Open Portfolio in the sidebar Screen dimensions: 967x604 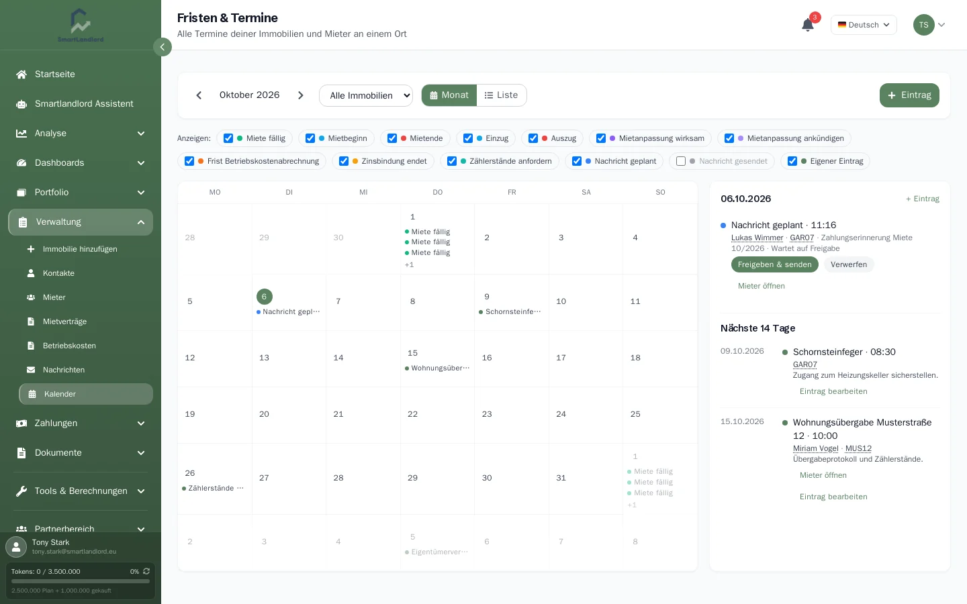(81, 193)
